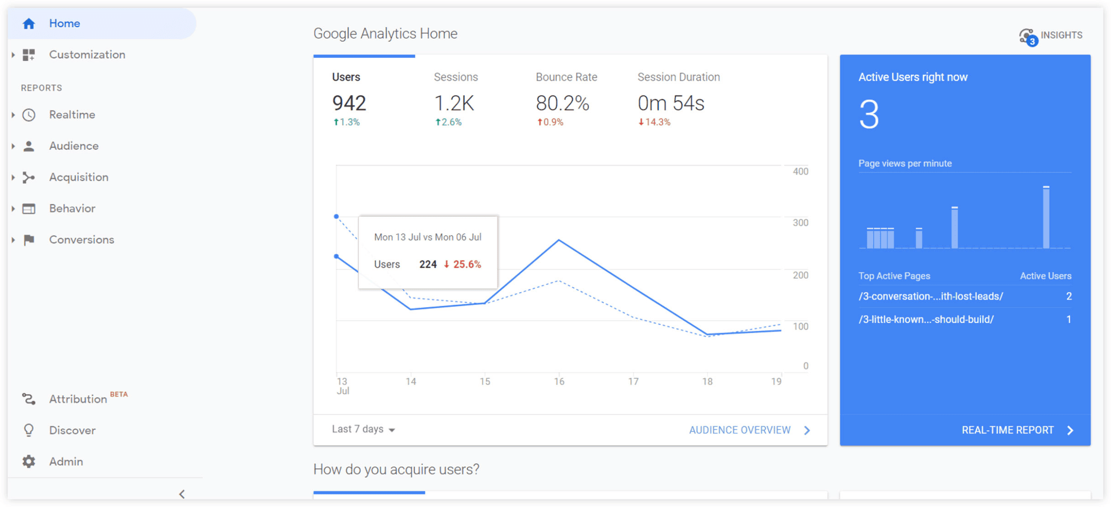Click the Conversions flag icon
Screen dimensions: 1111x507
click(29, 240)
